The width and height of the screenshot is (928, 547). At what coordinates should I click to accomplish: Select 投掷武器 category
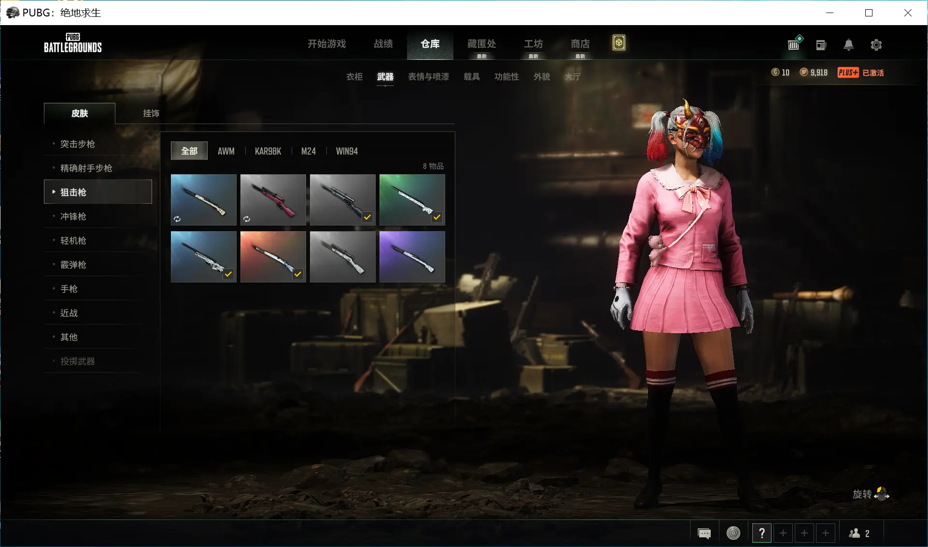98,361
